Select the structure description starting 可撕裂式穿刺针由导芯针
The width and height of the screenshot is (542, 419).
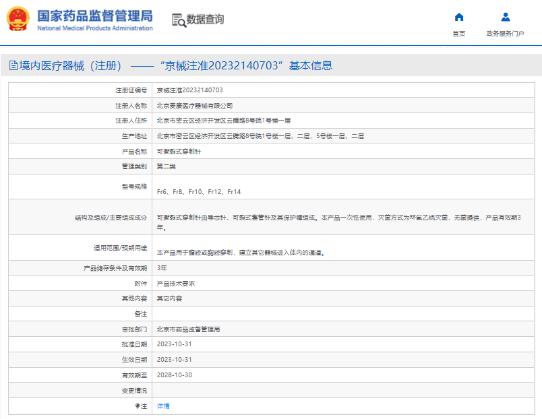pos(338,222)
